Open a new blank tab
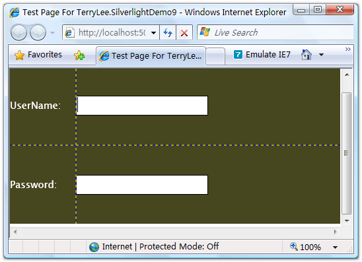 (215, 56)
